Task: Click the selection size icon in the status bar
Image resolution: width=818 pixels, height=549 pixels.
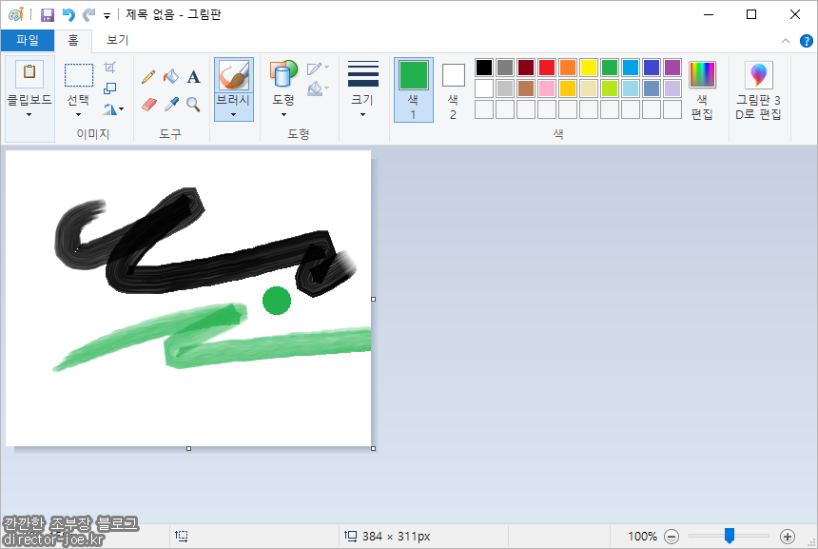Action: click(182, 536)
